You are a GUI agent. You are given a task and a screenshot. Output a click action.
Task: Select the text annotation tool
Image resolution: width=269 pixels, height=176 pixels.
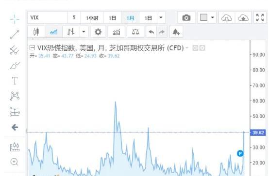coord(15,80)
